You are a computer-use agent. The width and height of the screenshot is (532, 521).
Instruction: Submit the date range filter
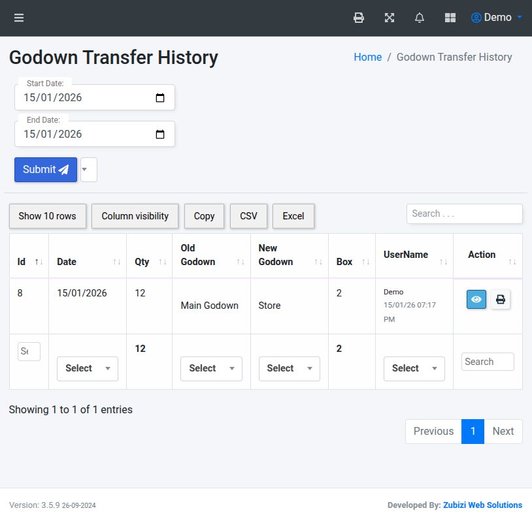click(x=44, y=170)
